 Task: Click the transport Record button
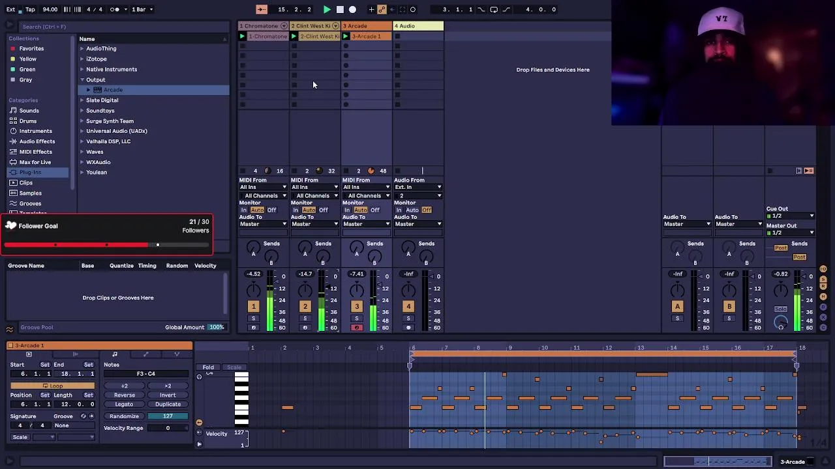352,9
